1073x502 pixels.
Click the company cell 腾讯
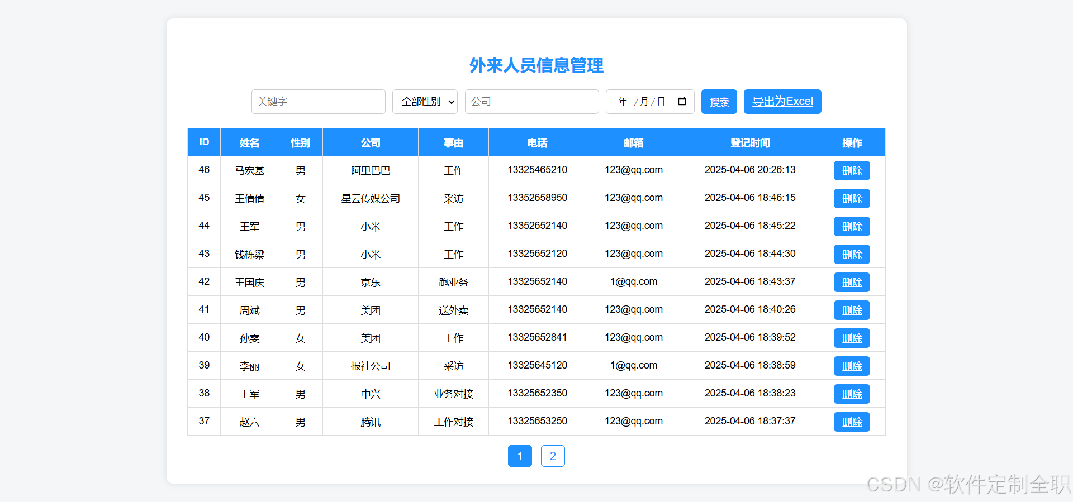[371, 422]
